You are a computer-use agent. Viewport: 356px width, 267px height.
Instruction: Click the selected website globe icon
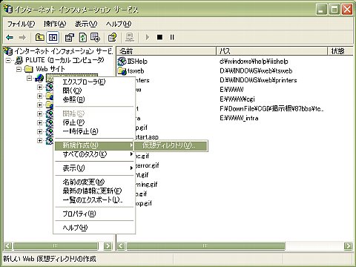(39, 78)
